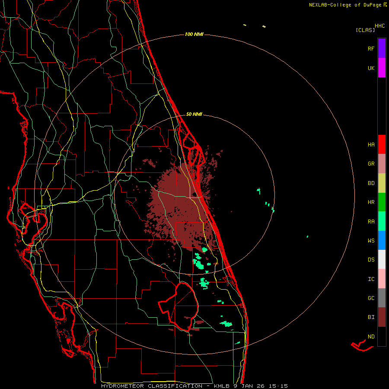Click the IC legend label

click(371, 279)
